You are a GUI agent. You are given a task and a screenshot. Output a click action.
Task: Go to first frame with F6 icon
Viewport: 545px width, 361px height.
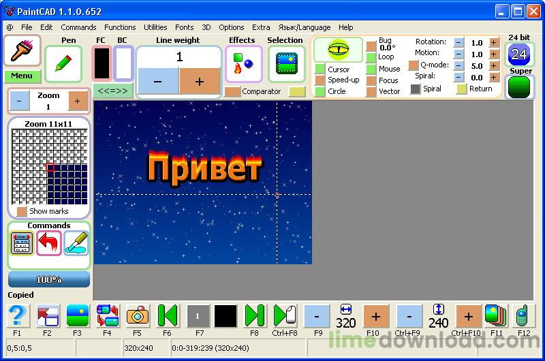pyautogui.click(x=168, y=316)
